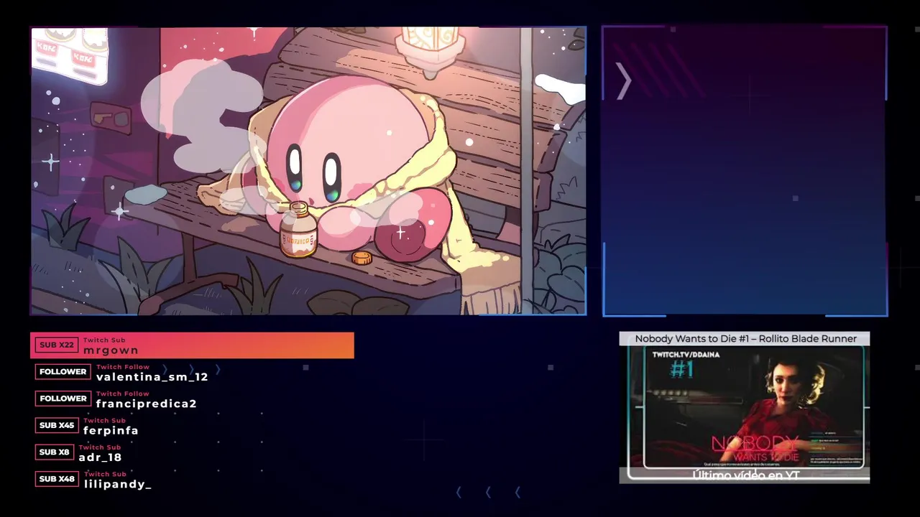This screenshot has height=517, width=920.
Task: Click the 'Twitch Follow' label above valentina_sm_12
Action: (123, 367)
